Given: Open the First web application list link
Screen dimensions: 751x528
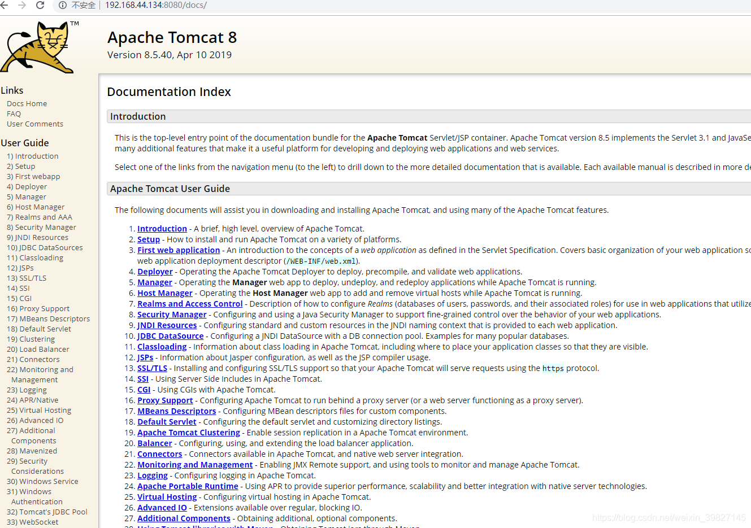Looking at the screenshot, I should click(x=179, y=250).
